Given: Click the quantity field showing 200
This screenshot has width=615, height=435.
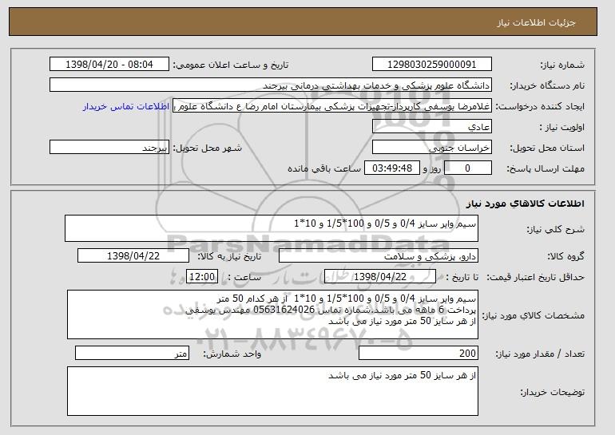Looking at the screenshot, I should tap(419, 353).
